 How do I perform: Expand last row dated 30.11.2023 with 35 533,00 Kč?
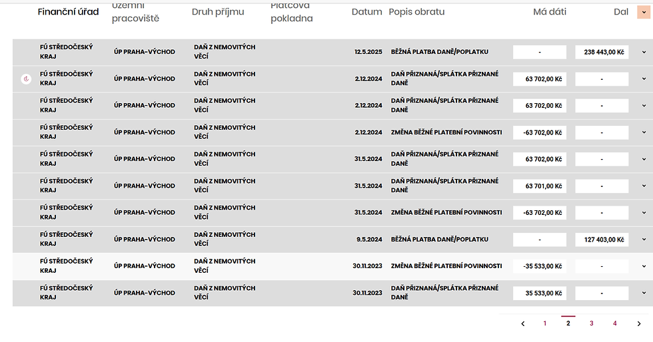tap(644, 293)
